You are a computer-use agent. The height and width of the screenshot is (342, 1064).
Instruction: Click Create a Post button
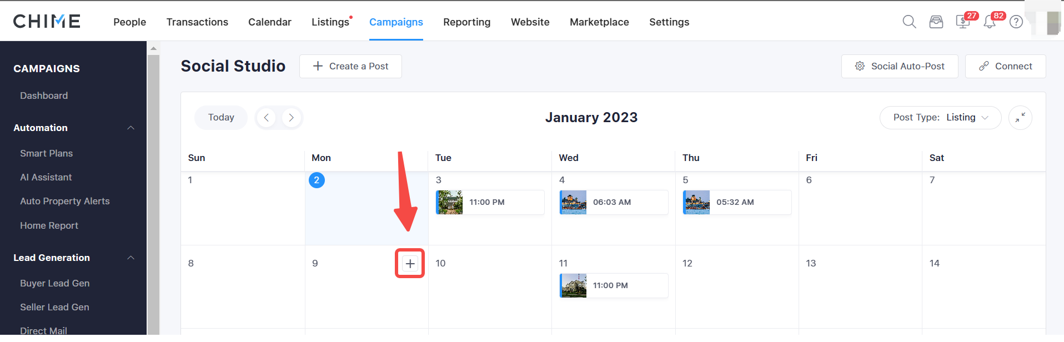[x=350, y=66]
